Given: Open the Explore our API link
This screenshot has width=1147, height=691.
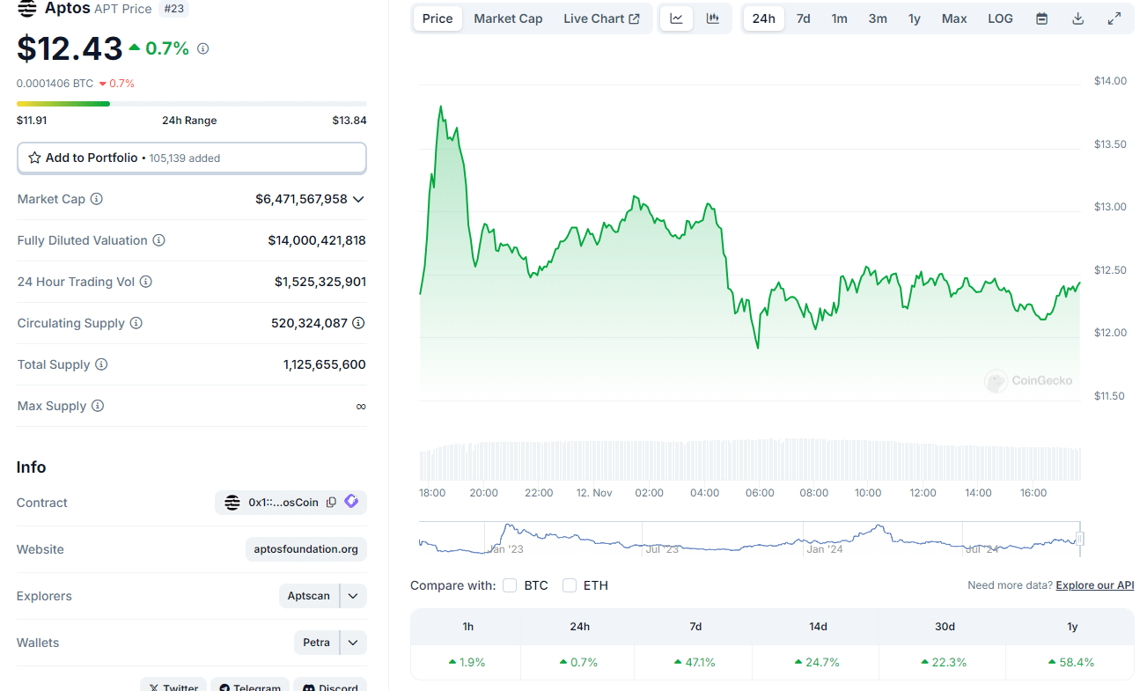Looking at the screenshot, I should pyautogui.click(x=1095, y=585).
